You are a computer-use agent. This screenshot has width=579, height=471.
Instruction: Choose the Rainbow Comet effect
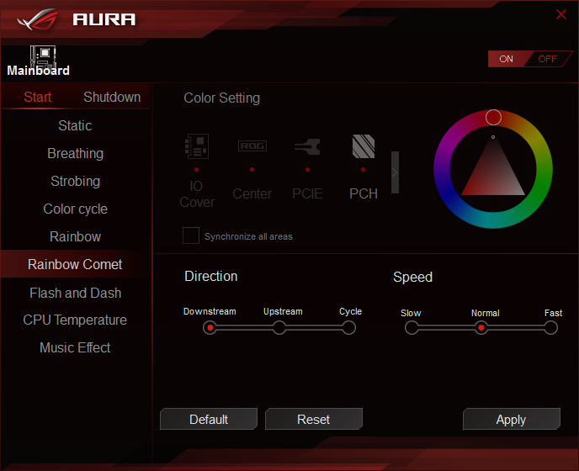[75, 264]
